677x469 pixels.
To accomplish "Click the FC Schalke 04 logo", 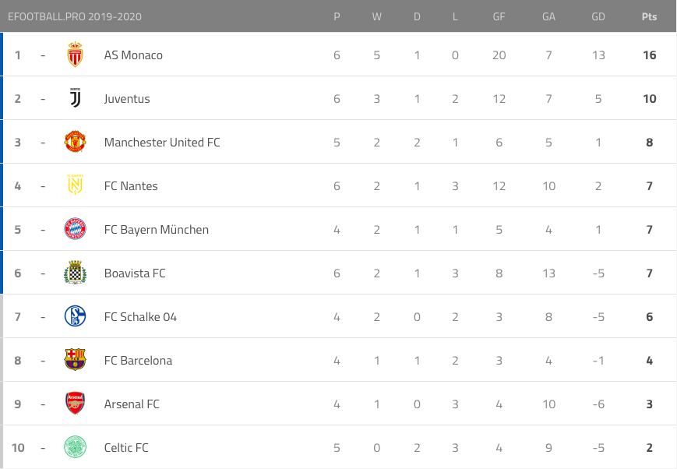I will 75,316.
